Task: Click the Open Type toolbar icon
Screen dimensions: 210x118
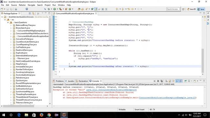Action: click(79, 9)
